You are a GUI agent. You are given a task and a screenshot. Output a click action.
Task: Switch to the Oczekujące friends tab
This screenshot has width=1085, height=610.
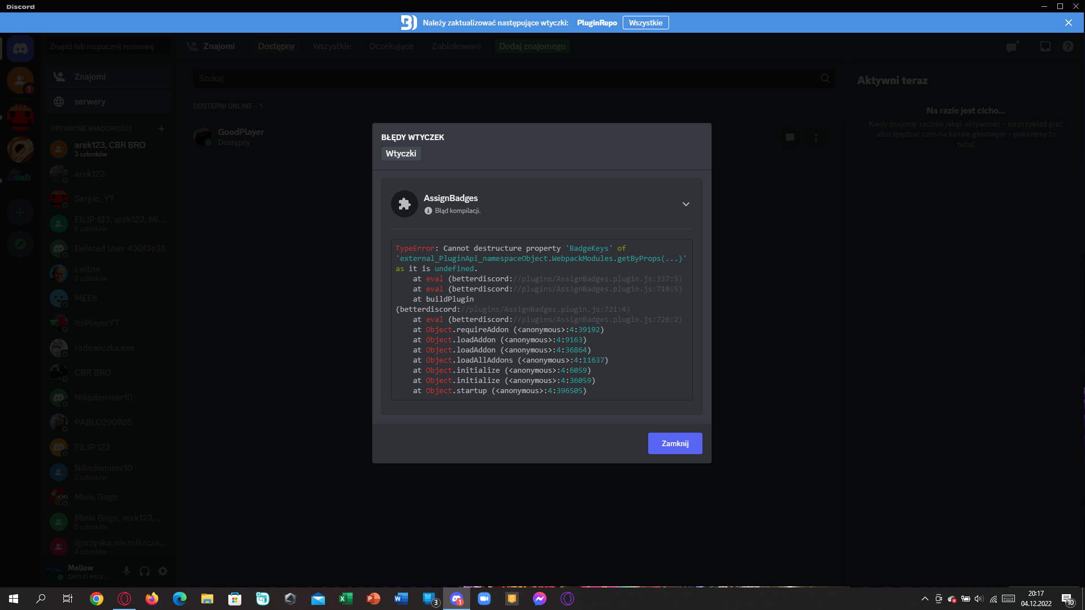(391, 46)
